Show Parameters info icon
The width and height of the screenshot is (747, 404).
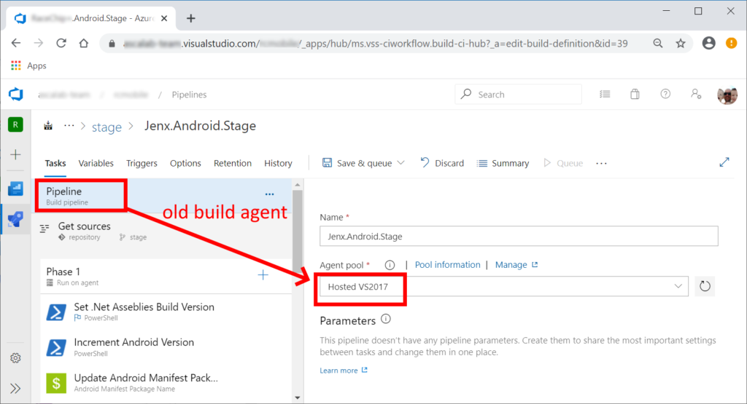(x=386, y=320)
